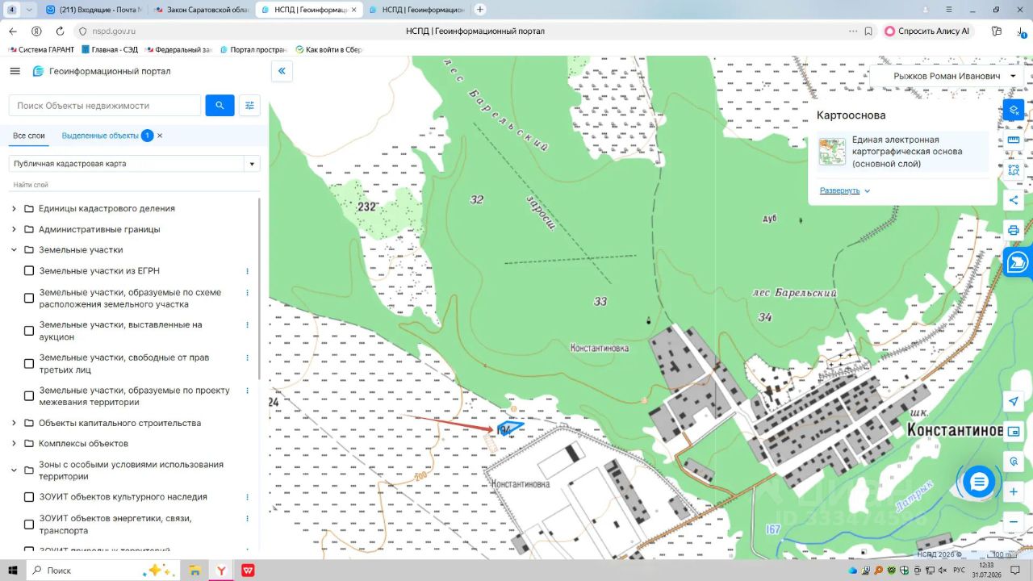This screenshot has width=1033, height=581.
Task: Select the Все слои tab
Action: [x=29, y=136]
